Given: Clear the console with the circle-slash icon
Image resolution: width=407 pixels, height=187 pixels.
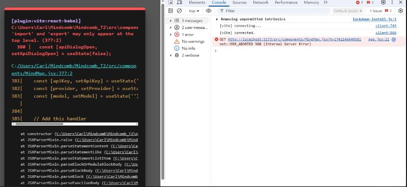Looking at the screenshot, I should [x=180, y=11].
